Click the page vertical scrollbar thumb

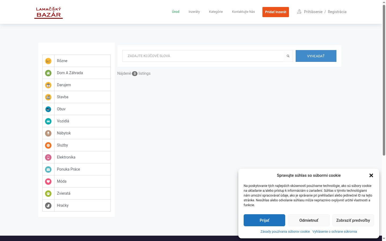click(384, 80)
